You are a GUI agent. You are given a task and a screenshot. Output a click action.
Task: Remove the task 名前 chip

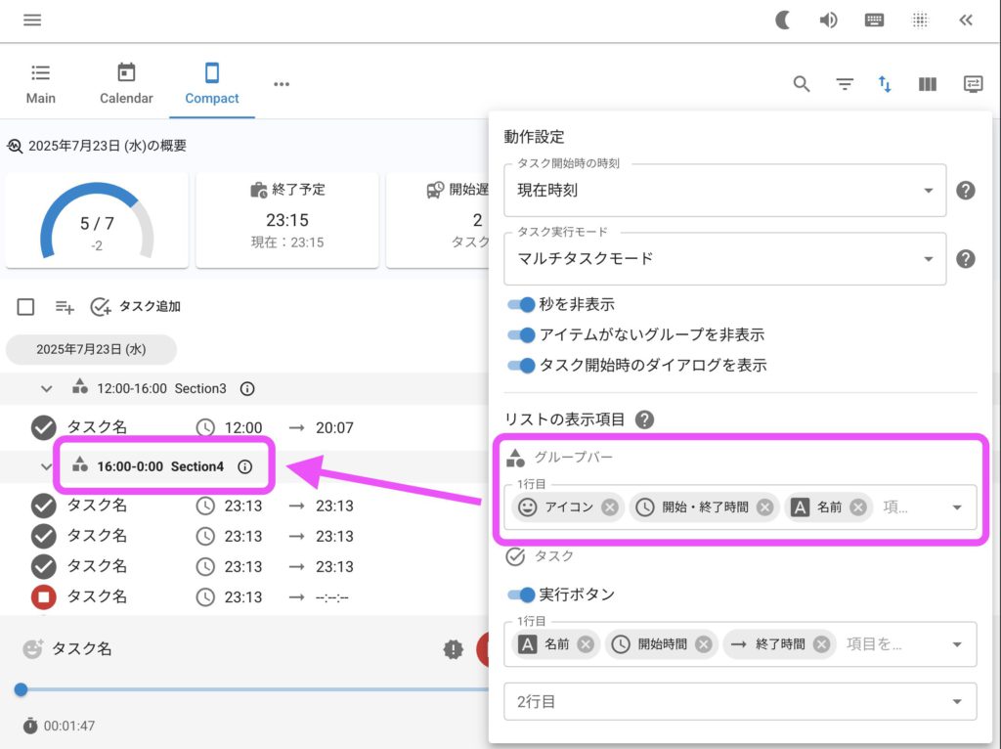coord(586,644)
